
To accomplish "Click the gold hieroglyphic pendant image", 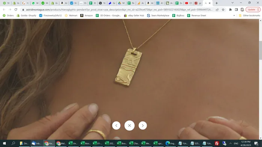I will tap(128, 67).
